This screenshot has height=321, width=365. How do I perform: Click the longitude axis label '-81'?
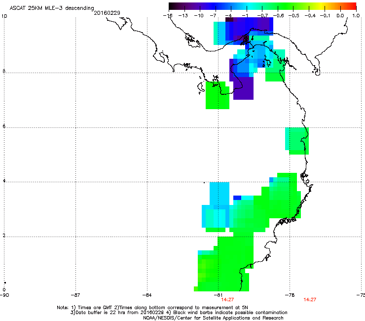(218, 295)
